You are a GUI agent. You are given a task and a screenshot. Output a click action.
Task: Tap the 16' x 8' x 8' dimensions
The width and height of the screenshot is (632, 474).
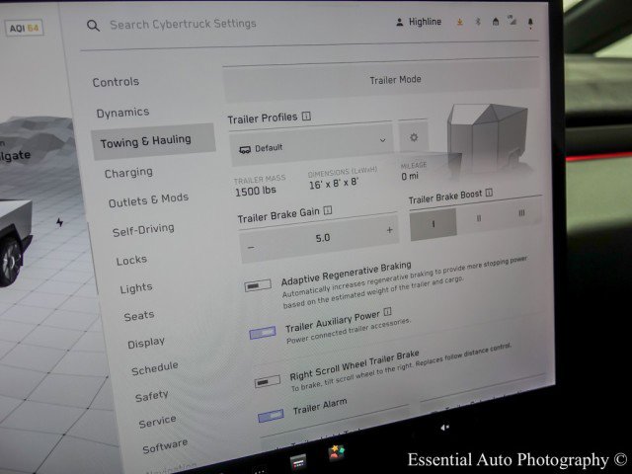[x=334, y=184]
